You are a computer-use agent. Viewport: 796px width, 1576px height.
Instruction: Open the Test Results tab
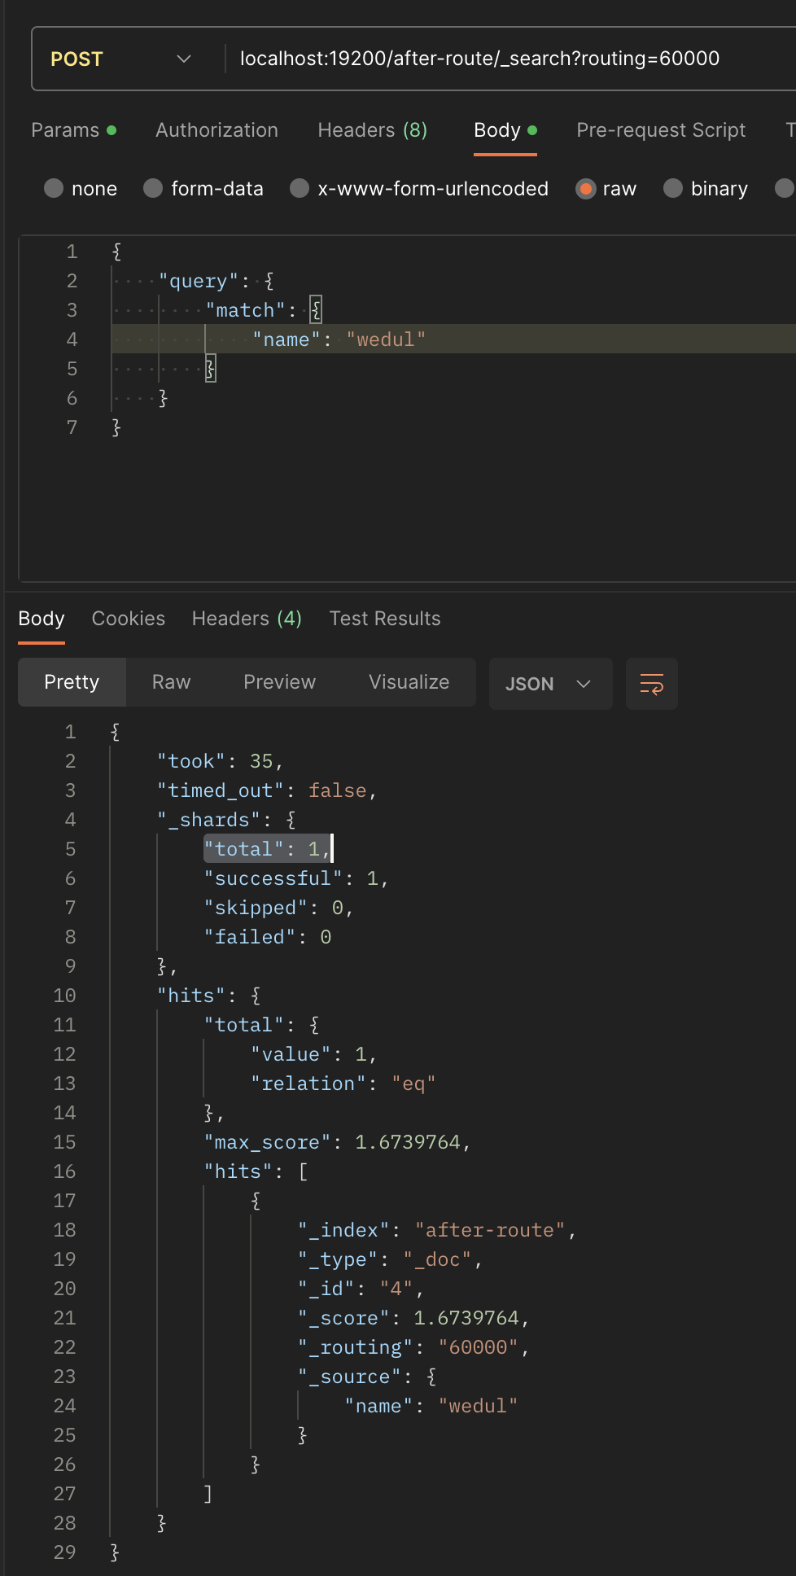(x=385, y=619)
